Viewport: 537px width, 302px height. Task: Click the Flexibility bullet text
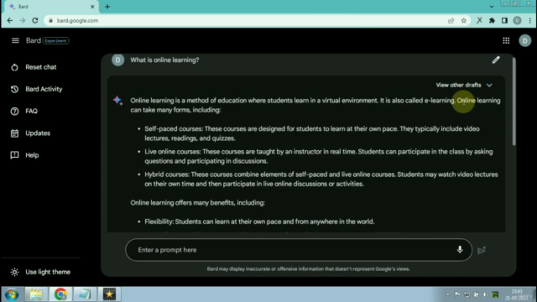coord(259,221)
